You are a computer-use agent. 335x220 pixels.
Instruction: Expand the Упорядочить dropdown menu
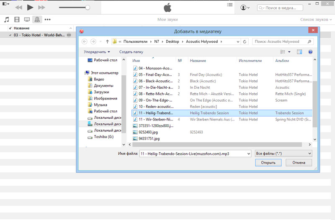pos(97,52)
